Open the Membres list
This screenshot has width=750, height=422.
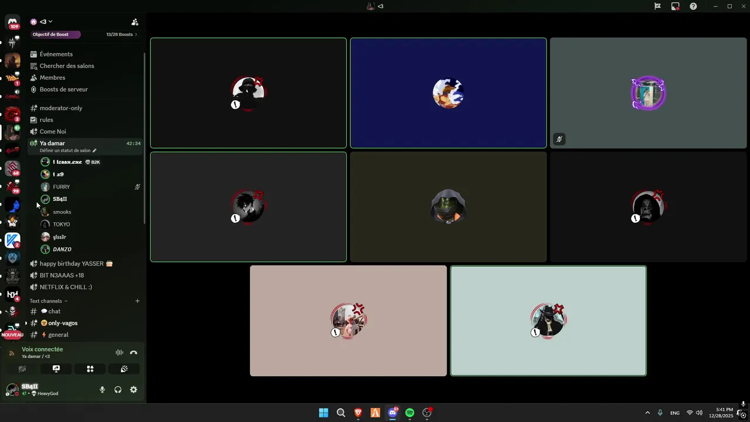point(52,77)
